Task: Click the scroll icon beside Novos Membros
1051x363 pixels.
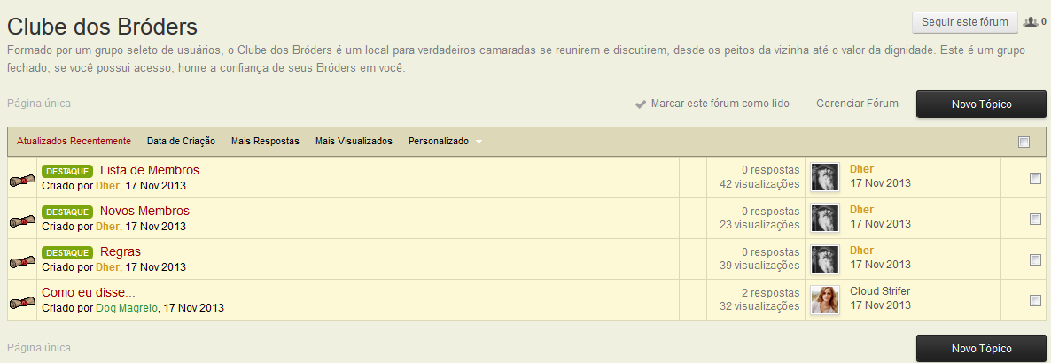Action: 22,220
